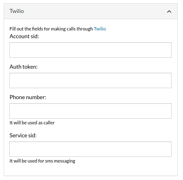Click into the Service sid field
Image resolution: width=183 pixels, height=180 pixels.
(90, 149)
